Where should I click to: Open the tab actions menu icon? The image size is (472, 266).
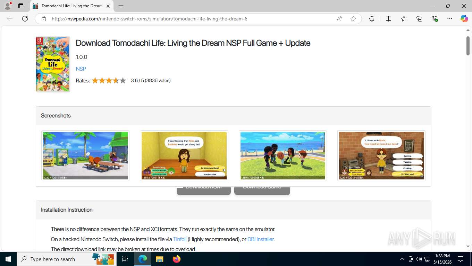pyautogui.click(x=21, y=6)
